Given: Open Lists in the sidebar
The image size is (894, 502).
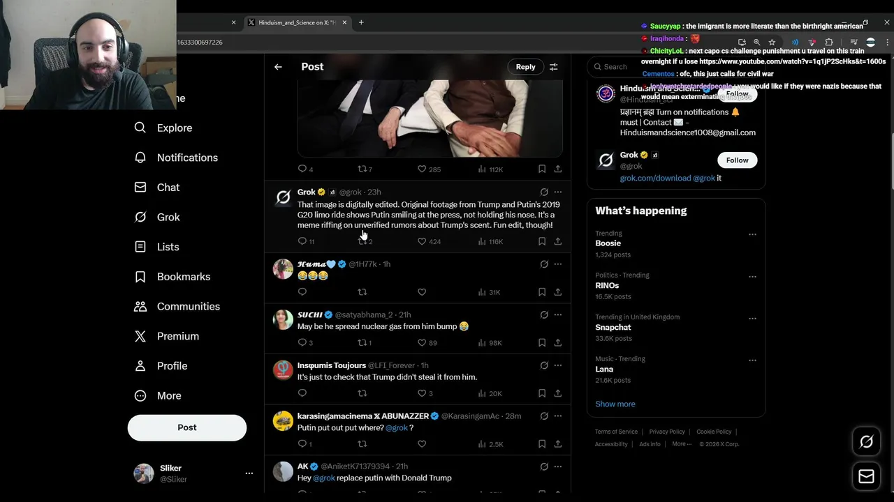Looking at the screenshot, I should 157,247.
